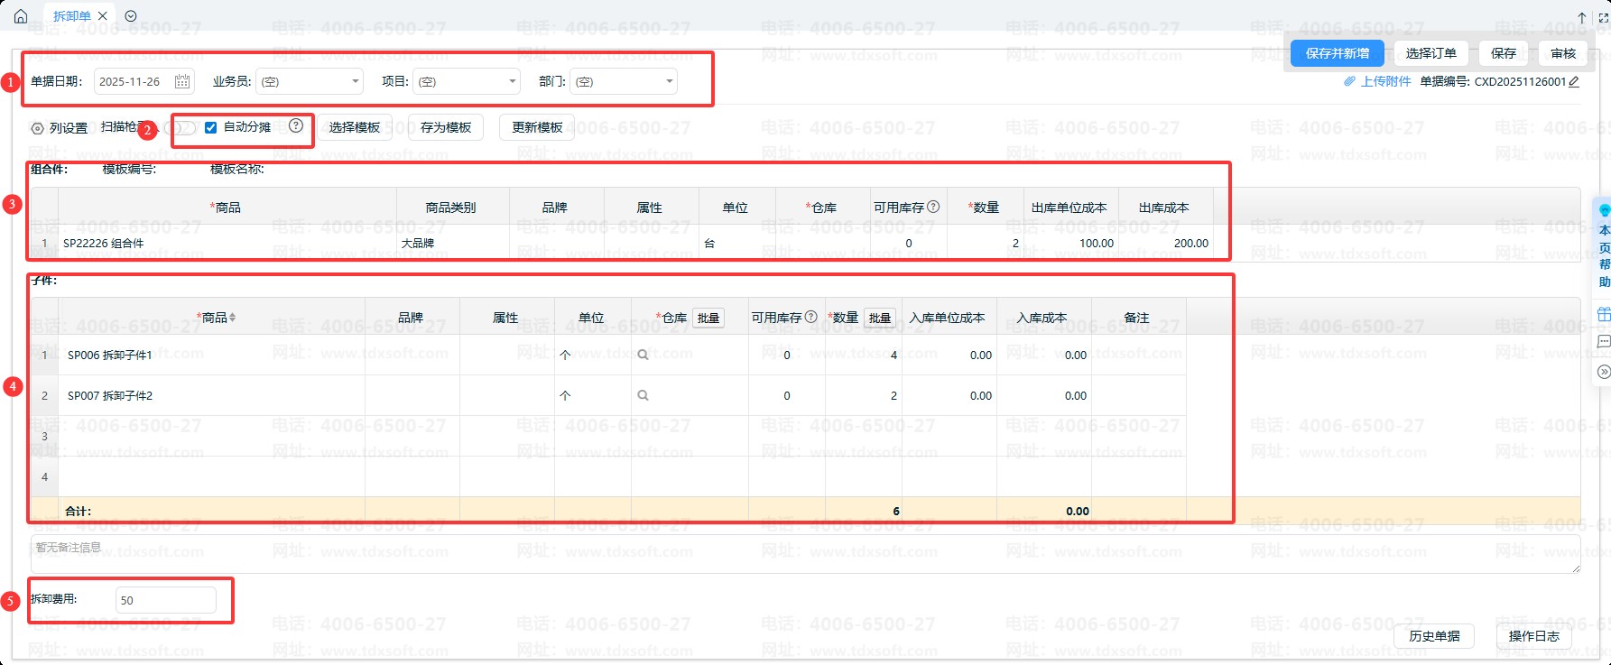This screenshot has height=665, width=1611.
Task: Expand the 业务员 dropdown
Action: click(355, 81)
